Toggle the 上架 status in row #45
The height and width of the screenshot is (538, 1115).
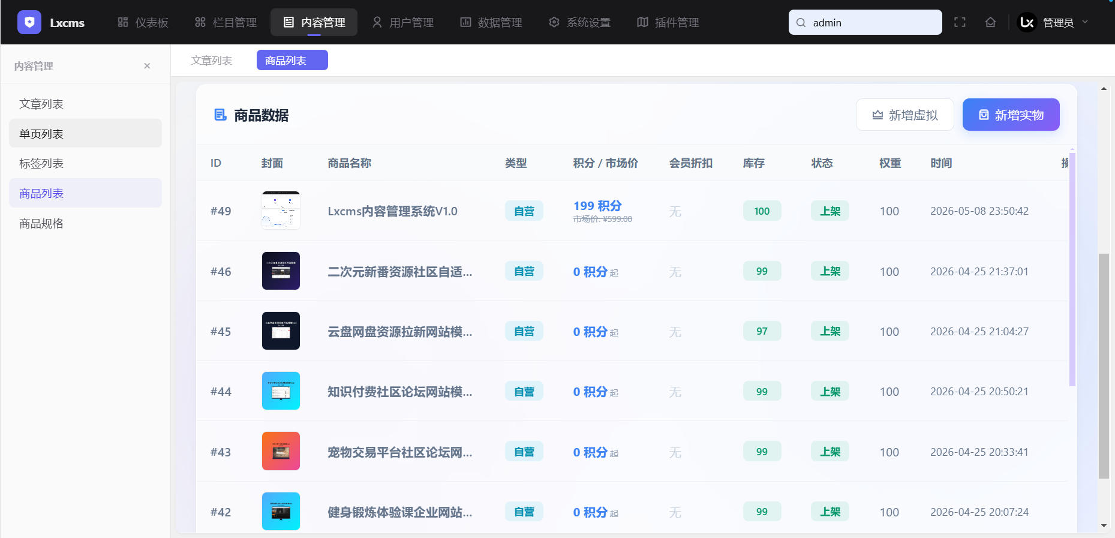[830, 331]
